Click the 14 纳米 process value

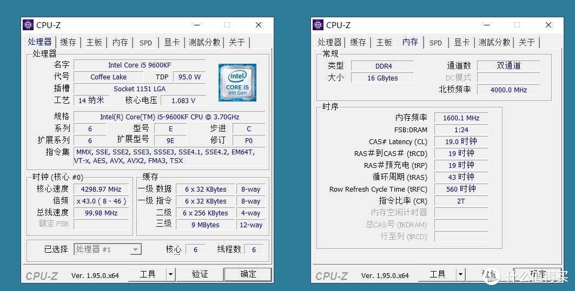[x=91, y=100]
